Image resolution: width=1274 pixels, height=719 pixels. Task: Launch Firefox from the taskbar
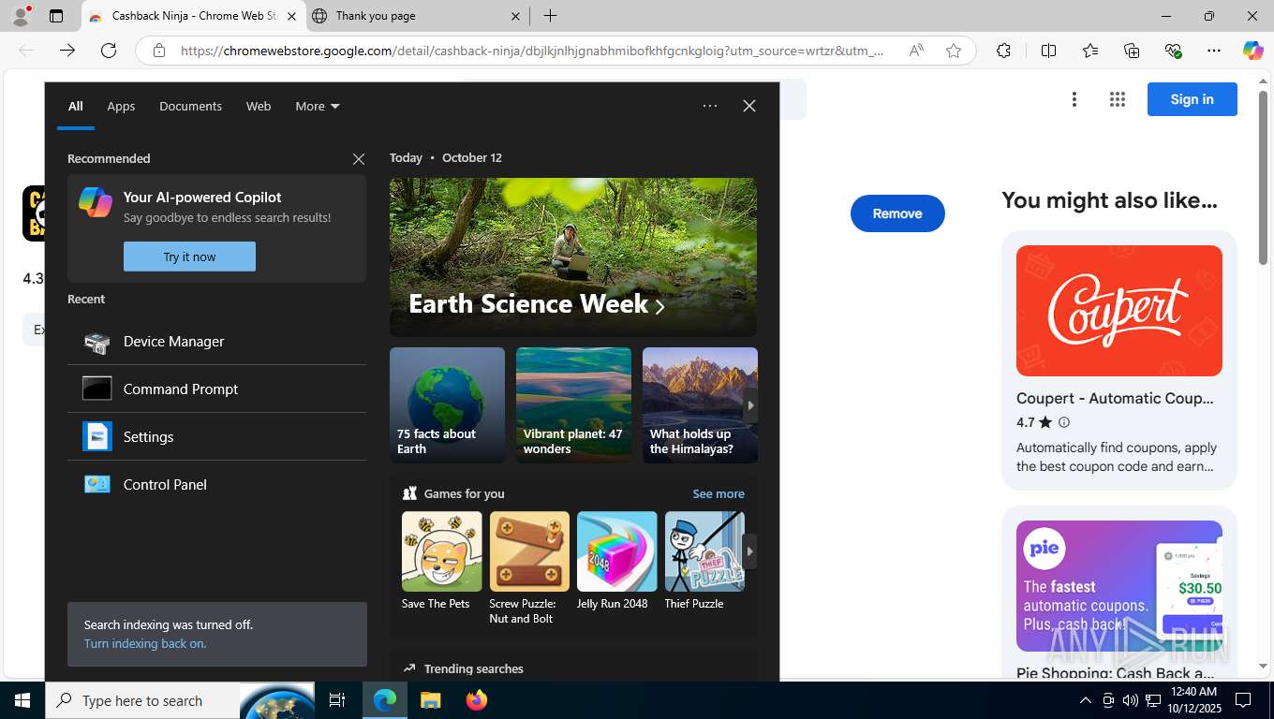click(x=476, y=700)
